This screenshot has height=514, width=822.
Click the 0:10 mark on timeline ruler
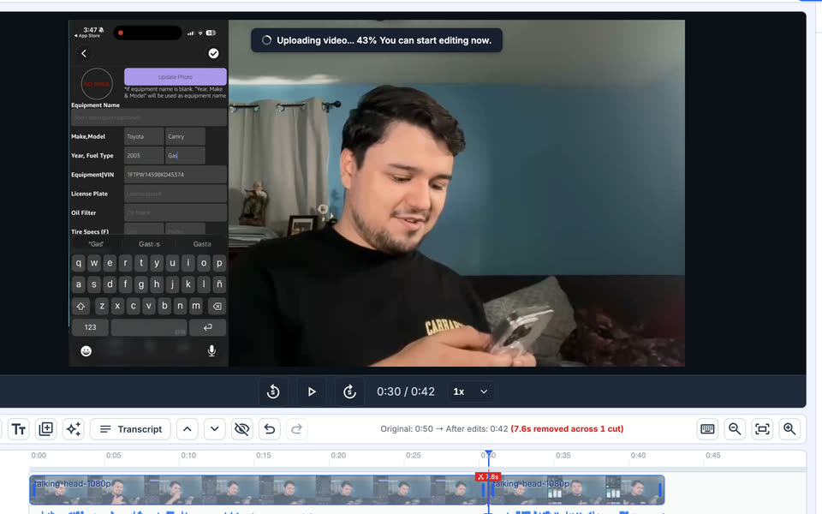[188, 455]
